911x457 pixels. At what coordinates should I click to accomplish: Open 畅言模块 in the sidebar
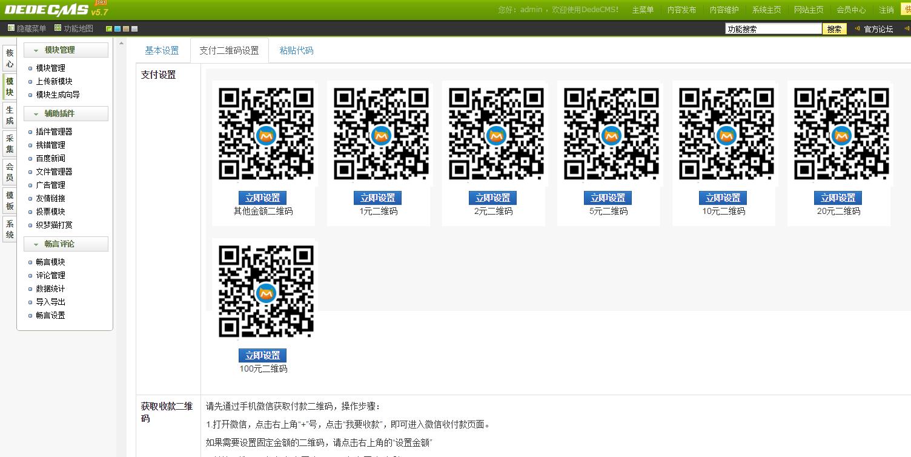(x=50, y=262)
